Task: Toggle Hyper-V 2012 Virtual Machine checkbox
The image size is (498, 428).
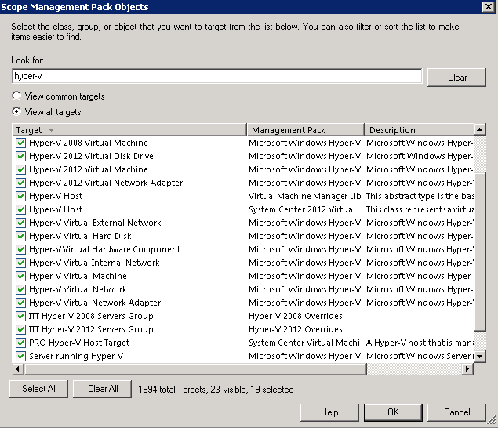Action: pyautogui.click(x=20, y=170)
